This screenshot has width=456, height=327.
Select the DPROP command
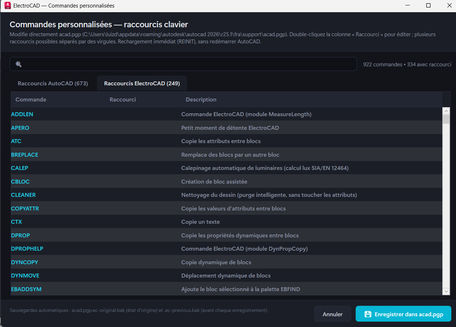point(21,235)
